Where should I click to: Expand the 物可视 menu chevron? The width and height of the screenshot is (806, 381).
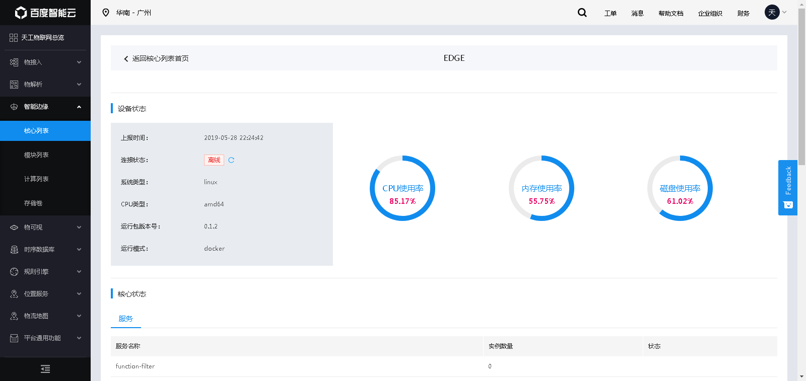[x=79, y=227]
